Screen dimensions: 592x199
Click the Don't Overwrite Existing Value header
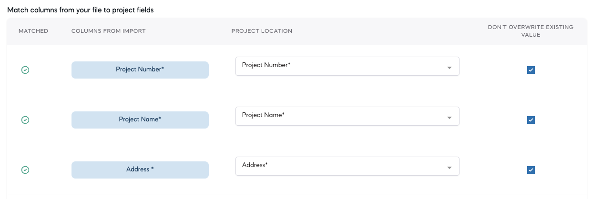click(x=531, y=31)
